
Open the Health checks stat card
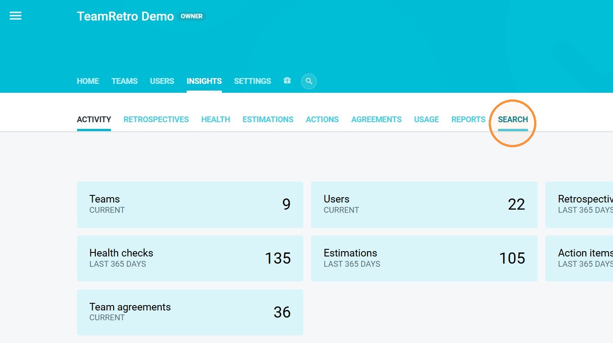click(190, 259)
